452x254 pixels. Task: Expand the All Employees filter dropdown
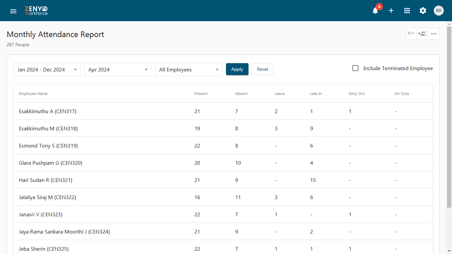tap(189, 69)
